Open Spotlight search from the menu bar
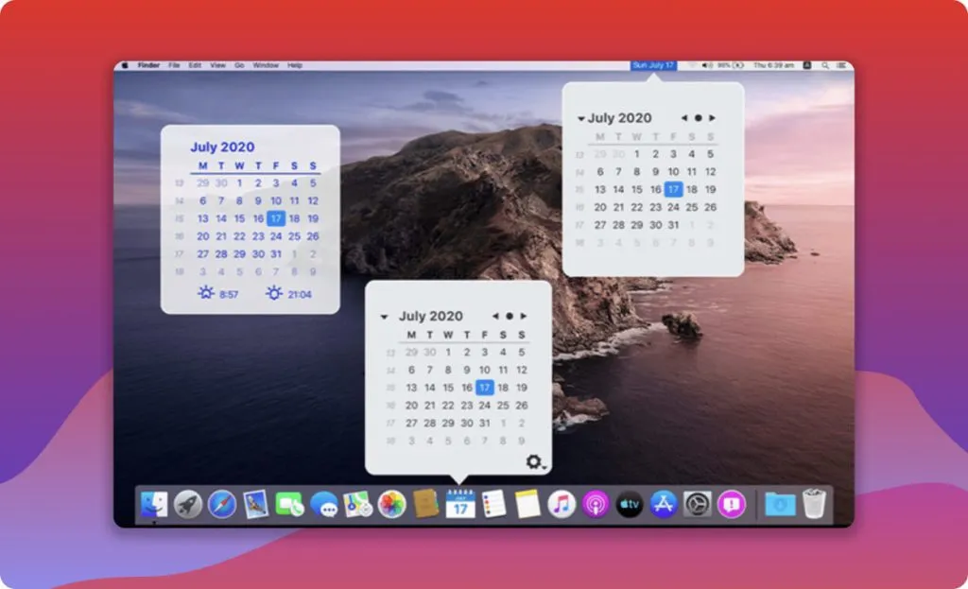 [x=825, y=66]
